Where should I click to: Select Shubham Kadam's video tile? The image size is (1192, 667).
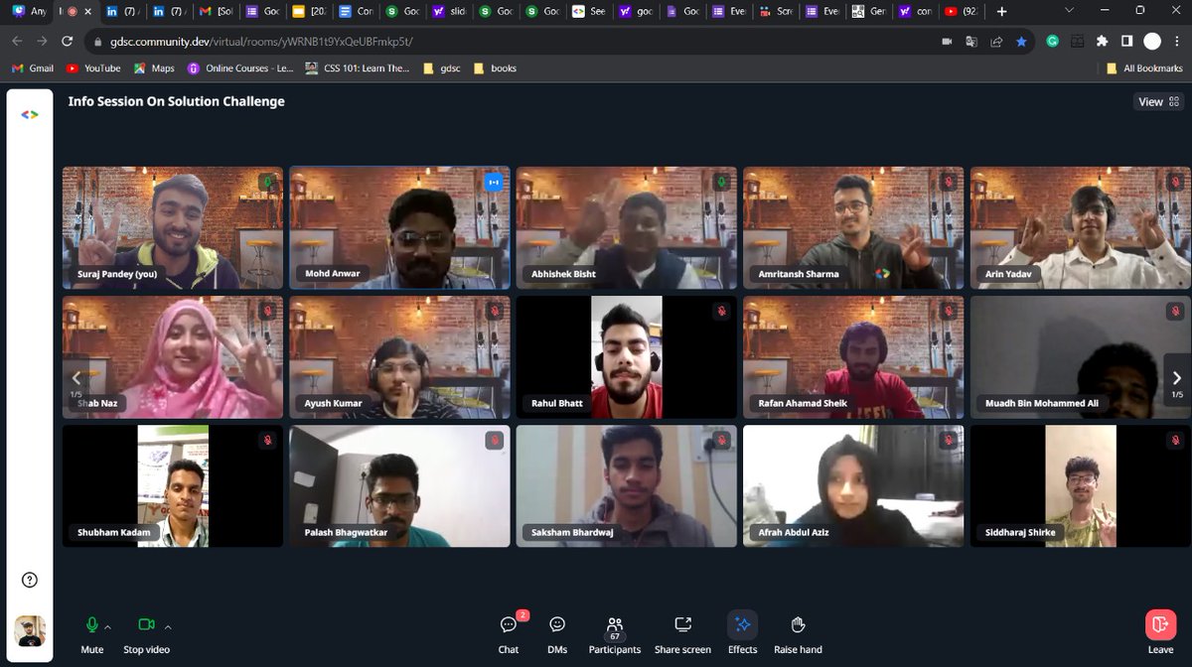tap(173, 486)
